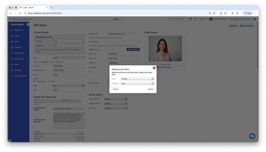Open the Settings sidebar item

click(x=19, y=70)
